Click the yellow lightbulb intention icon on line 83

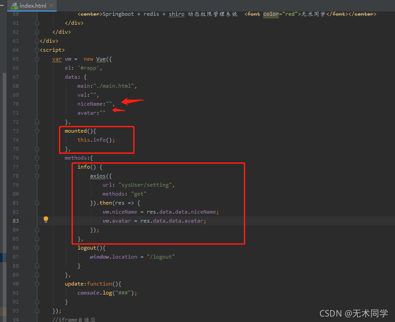pos(45,219)
